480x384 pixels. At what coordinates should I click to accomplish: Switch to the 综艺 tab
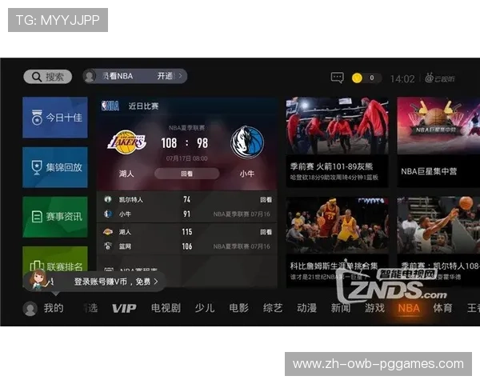273,308
